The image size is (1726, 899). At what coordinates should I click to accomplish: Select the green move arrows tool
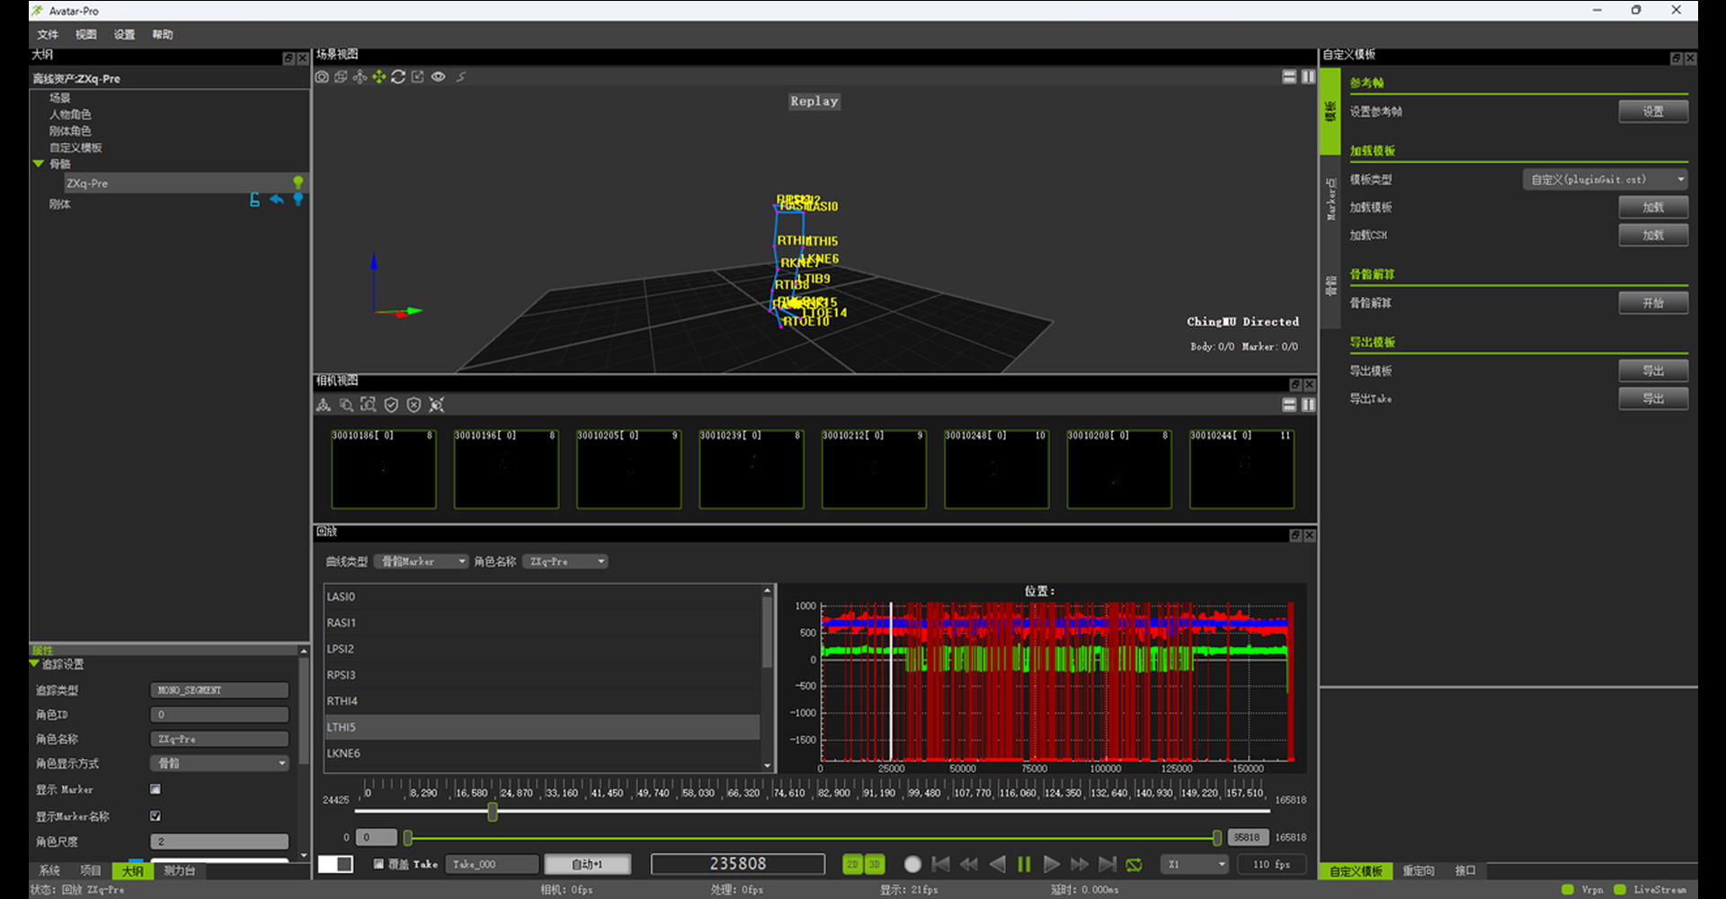(378, 77)
